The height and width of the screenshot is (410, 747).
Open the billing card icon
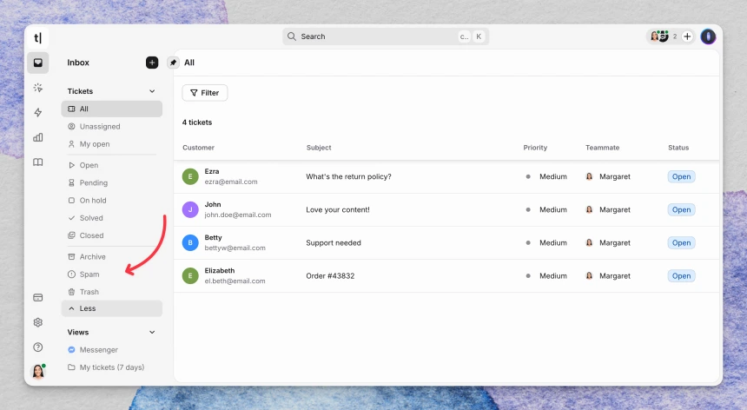37,298
